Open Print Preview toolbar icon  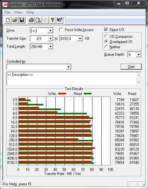point(38,20)
